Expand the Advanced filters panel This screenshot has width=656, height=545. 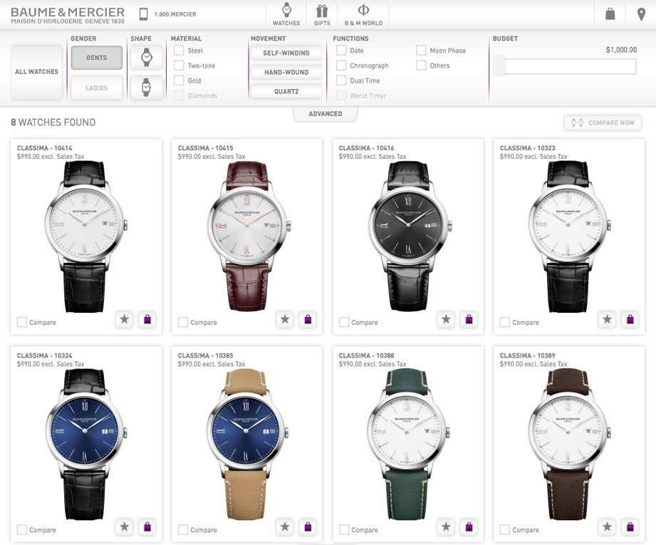coord(326,114)
